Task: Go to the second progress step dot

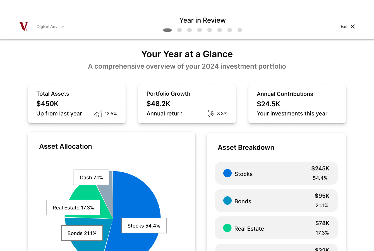Action: tap(179, 30)
